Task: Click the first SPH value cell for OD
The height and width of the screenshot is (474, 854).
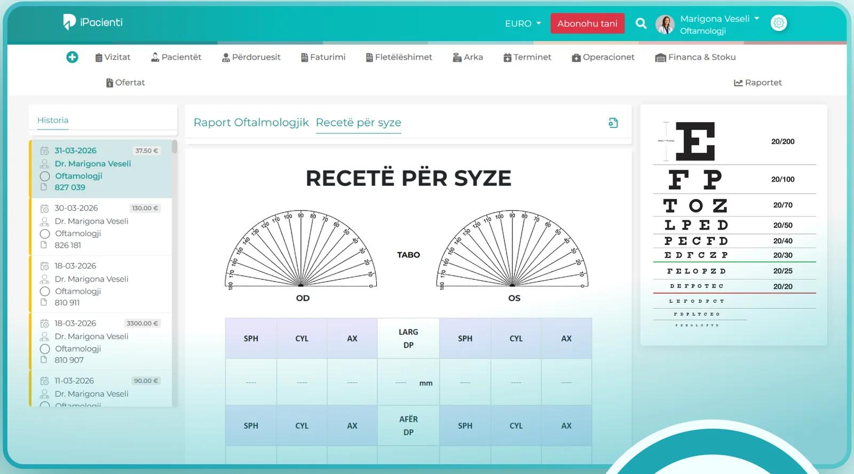Action: point(251,383)
